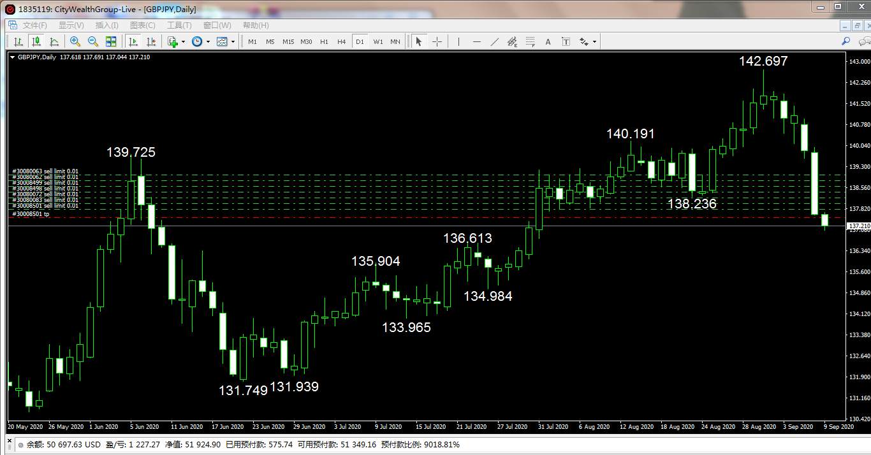The image size is (871, 455).
Task: Switch chart to bar chart mode
Action: point(18,41)
